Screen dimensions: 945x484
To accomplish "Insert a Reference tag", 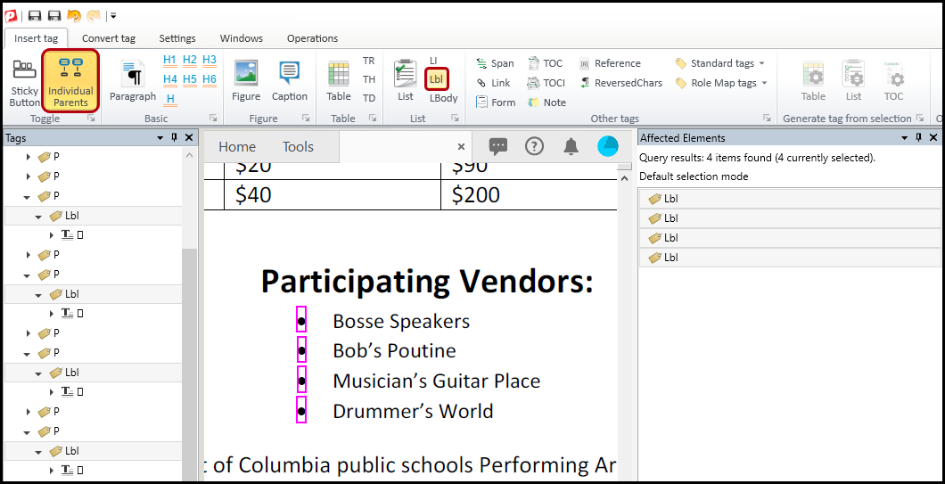I will (x=610, y=63).
